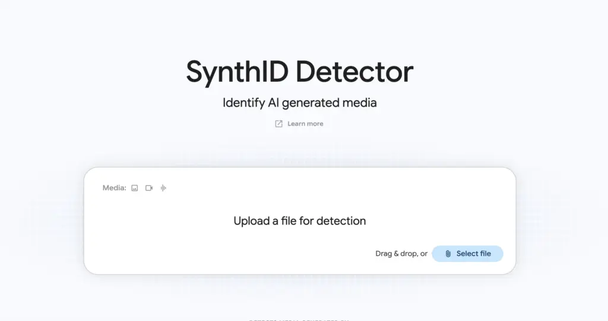Click the cut-off footer text at page bottom
608x321 pixels.
click(299, 320)
